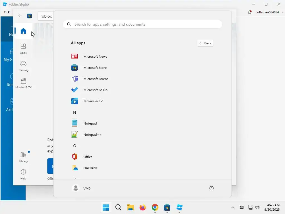This screenshot has width=285, height=214.
Task: Open Help in Microsoft Store sidebar
Action: point(23,174)
